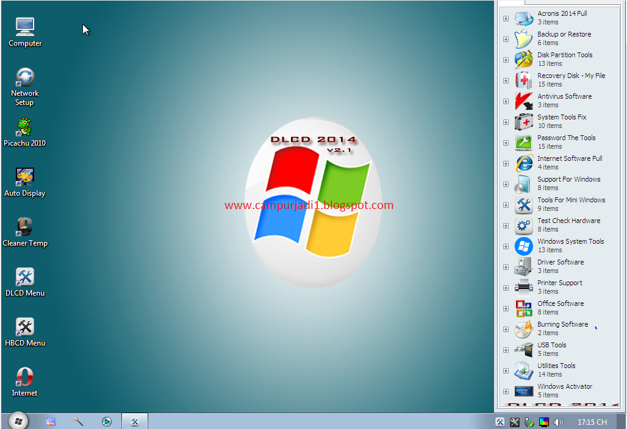Image resolution: width=627 pixels, height=429 pixels.
Task: Select the USB Tools icon
Action: point(524,350)
